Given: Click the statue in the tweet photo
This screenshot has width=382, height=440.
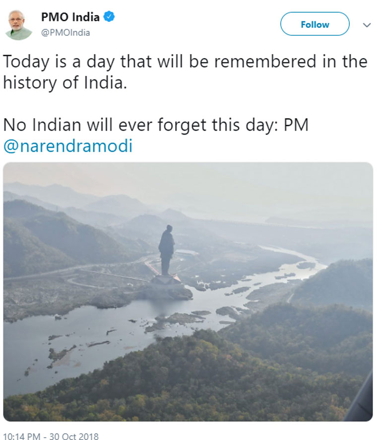Looking at the screenshot, I should 166,248.
